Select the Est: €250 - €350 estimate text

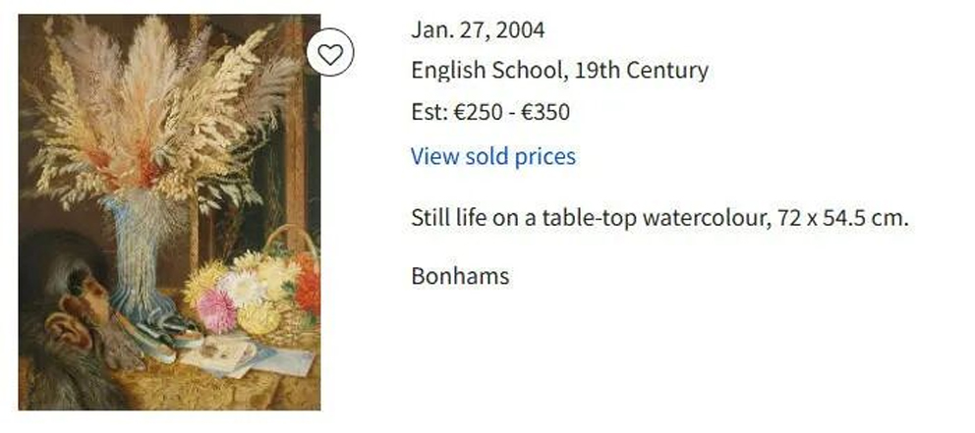489,112
